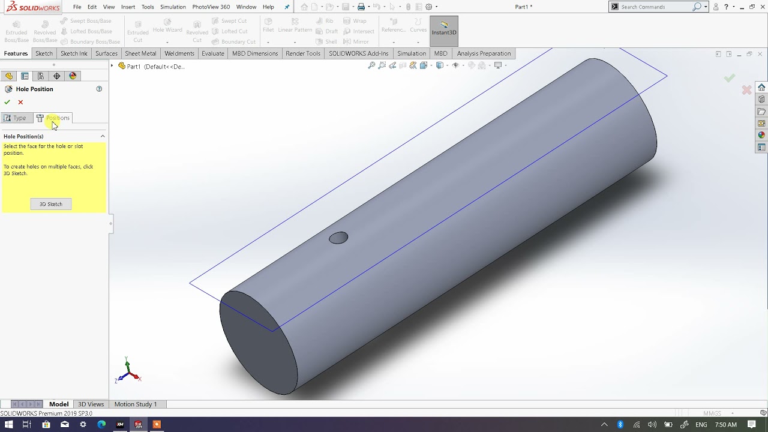Click red cancel X in viewport corner
The width and height of the screenshot is (768, 432).
(746, 90)
